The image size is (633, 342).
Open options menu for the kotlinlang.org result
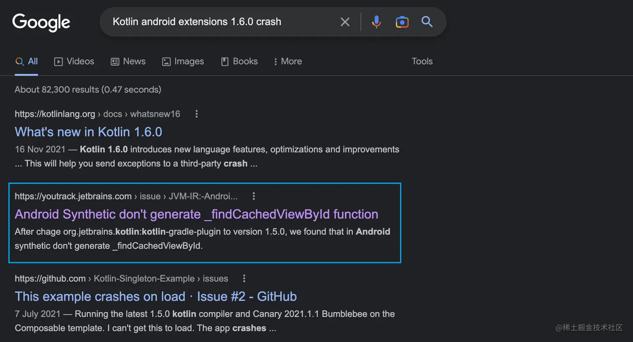(196, 114)
